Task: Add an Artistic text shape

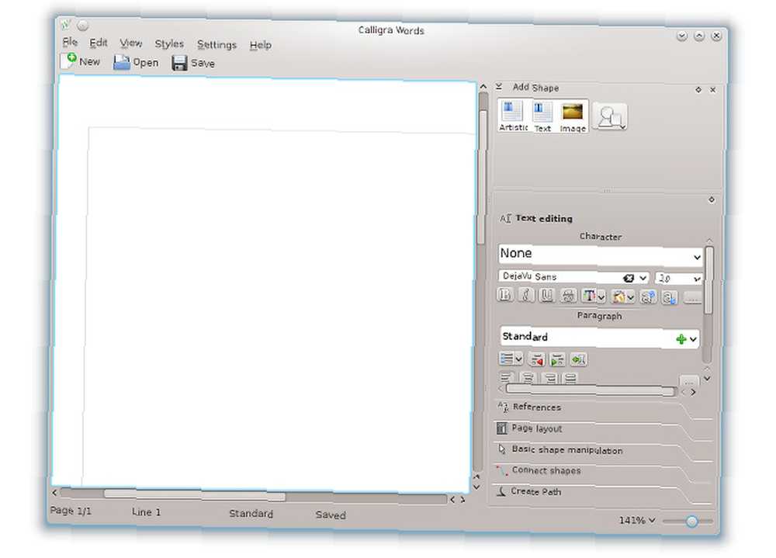Action: point(513,116)
